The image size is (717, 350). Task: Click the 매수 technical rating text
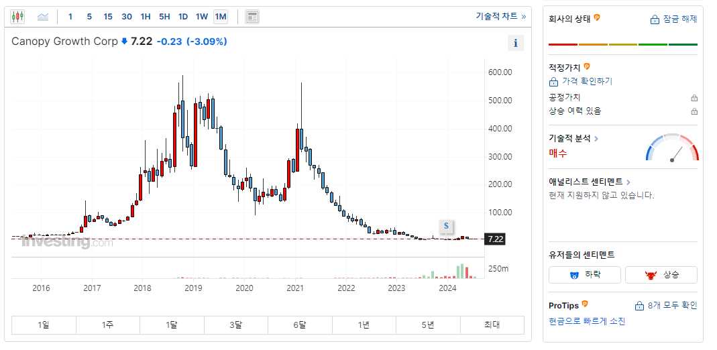(558, 153)
